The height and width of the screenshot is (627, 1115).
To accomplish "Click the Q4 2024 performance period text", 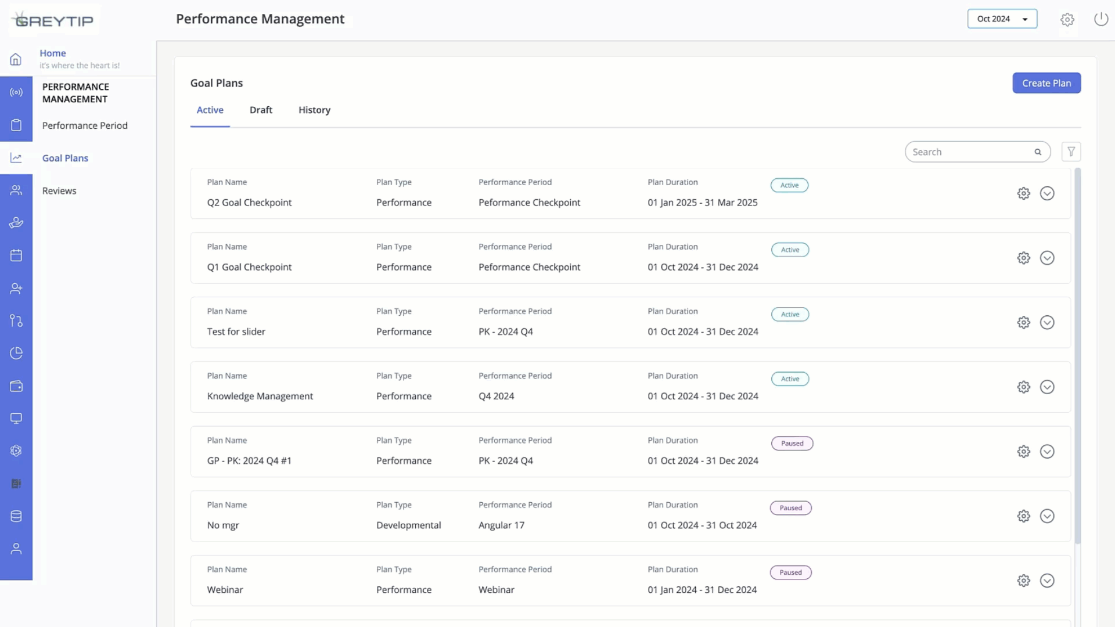I will click(496, 396).
